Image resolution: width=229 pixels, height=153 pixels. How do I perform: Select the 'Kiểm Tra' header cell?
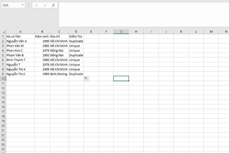point(76,36)
